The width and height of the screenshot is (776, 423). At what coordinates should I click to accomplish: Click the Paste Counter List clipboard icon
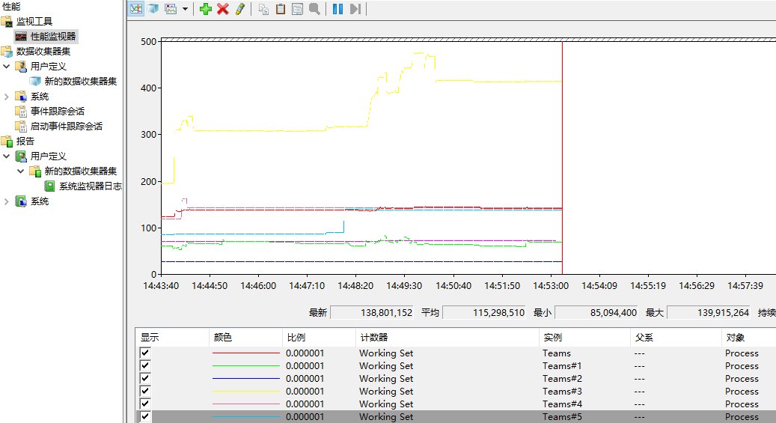click(281, 9)
